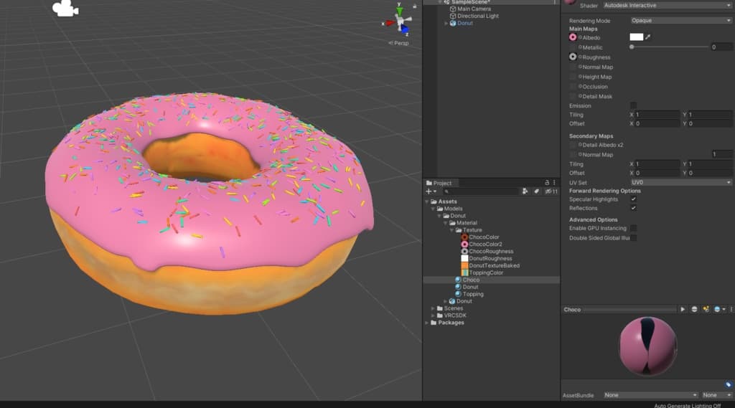Click the Albedo texture thumbnail slot
The image size is (735, 408).
tap(573, 37)
